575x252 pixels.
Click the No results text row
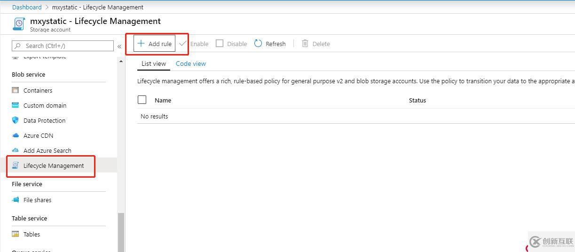coord(154,116)
